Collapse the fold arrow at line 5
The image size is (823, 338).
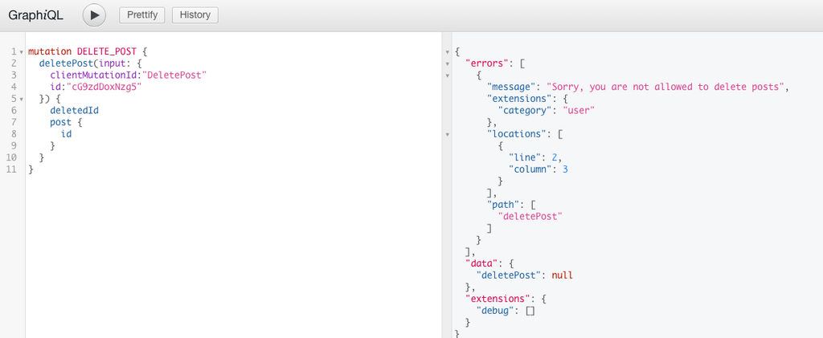tap(22, 99)
